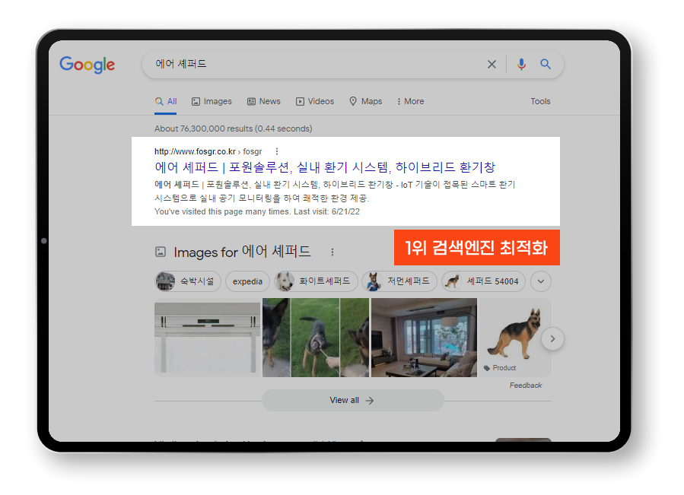Start voice search with microphone icon
This screenshot has height=495, width=684.
point(521,64)
